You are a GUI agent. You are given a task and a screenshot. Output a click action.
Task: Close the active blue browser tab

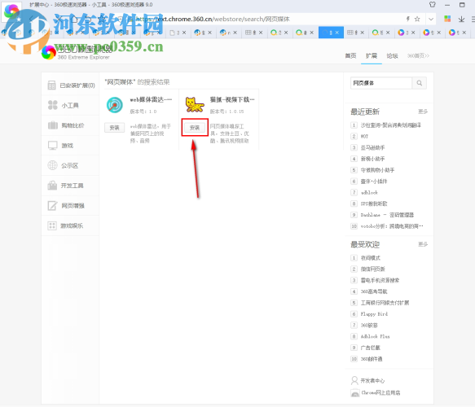pyautogui.click(x=337, y=33)
